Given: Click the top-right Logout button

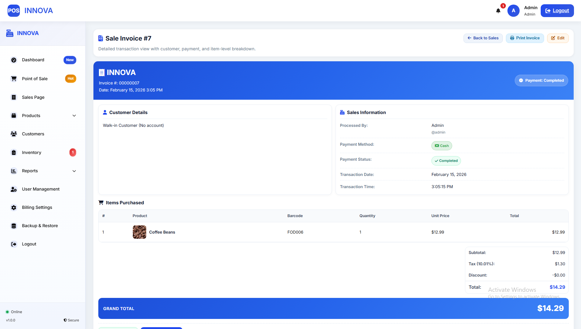Looking at the screenshot, I should click(557, 11).
